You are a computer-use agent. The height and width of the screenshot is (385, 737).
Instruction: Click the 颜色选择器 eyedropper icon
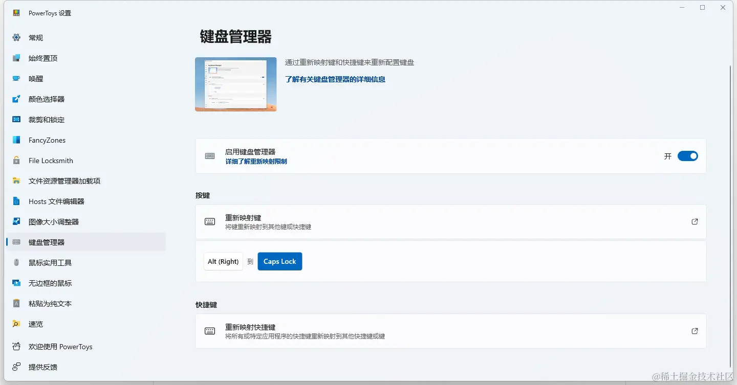point(16,99)
